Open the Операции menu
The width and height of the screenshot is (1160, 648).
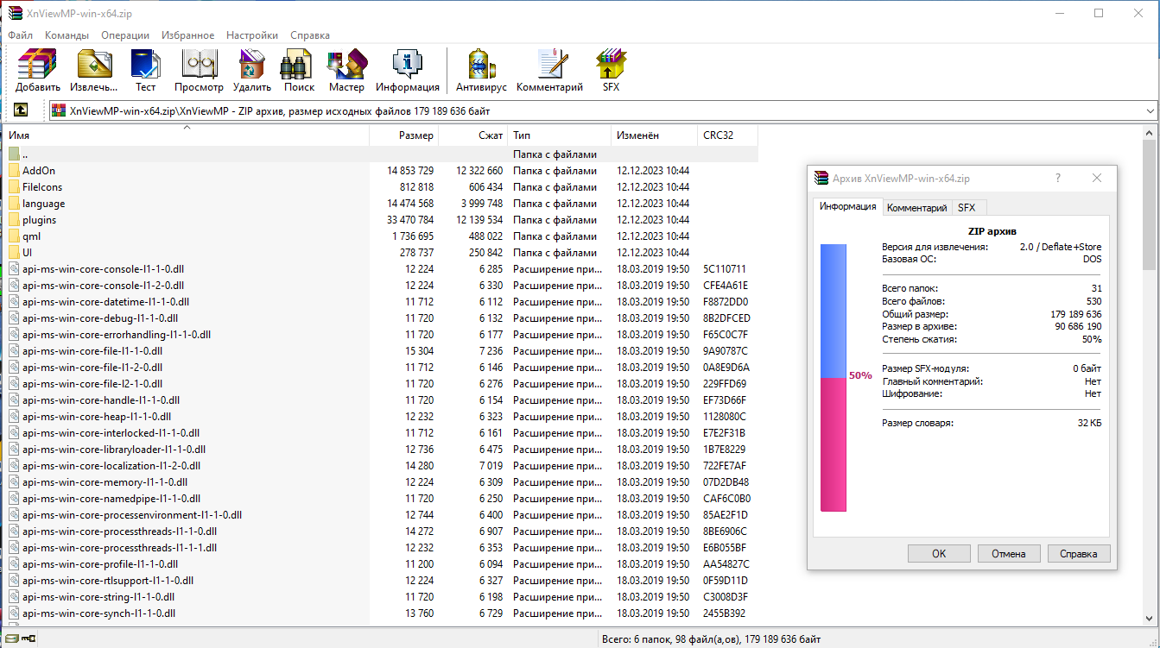(x=125, y=35)
